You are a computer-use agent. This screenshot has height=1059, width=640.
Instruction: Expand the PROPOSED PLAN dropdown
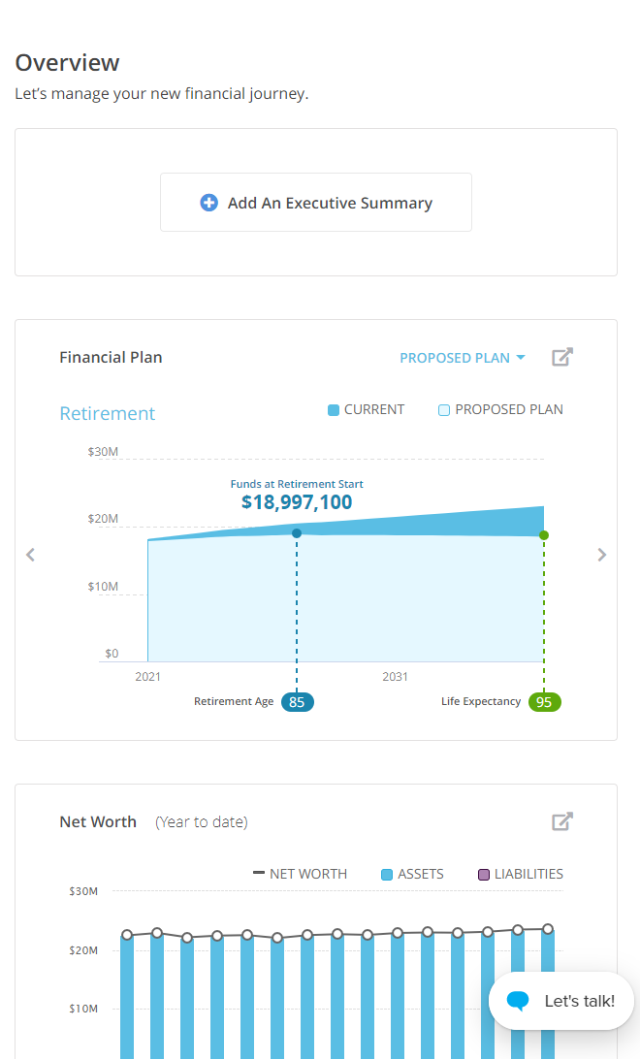454,358
